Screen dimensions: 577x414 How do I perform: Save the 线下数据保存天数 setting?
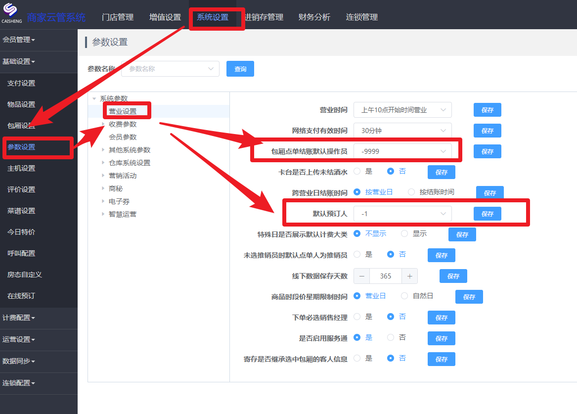click(x=453, y=276)
